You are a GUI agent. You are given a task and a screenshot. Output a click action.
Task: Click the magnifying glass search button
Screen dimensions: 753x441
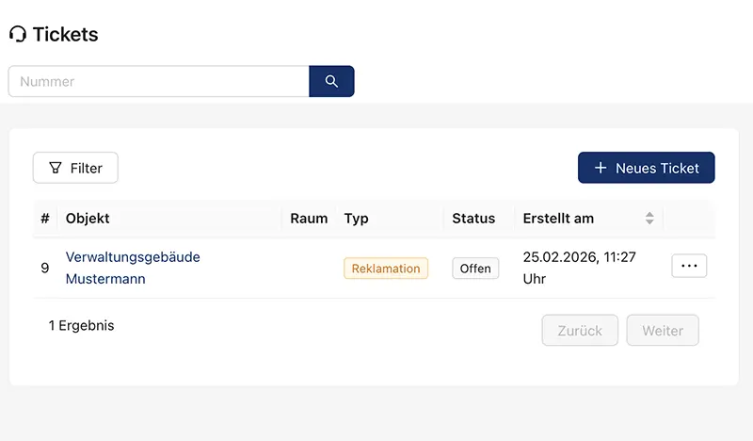click(x=331, y=81)
